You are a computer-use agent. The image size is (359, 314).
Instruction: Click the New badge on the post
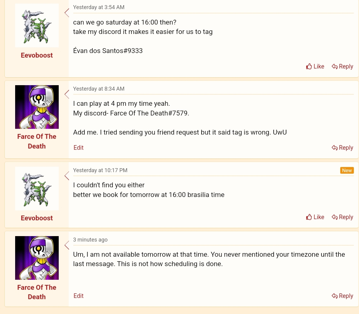(347, 170)
